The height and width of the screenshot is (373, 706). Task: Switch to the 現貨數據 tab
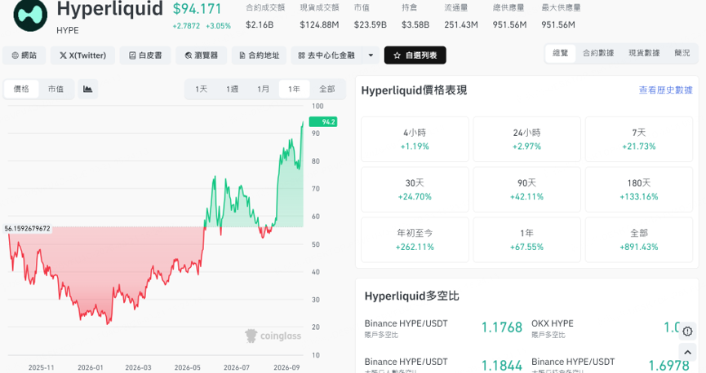tap(644, 53)
